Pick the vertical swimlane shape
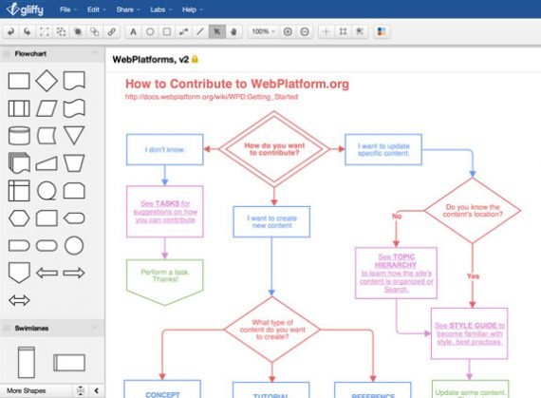 click(x=27, y=363)
